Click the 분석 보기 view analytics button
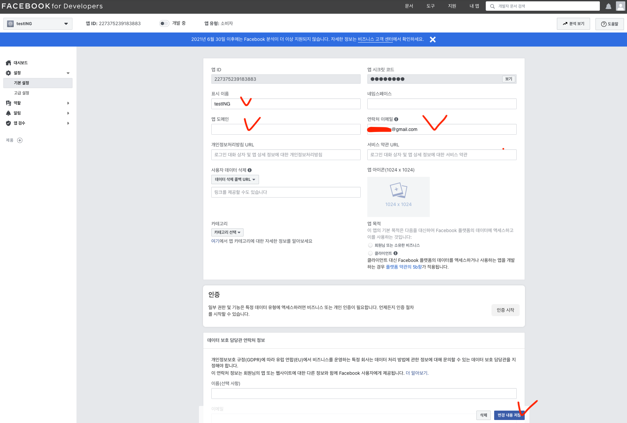Viewport: 627px width, 423px height. [x=573, y=24]
